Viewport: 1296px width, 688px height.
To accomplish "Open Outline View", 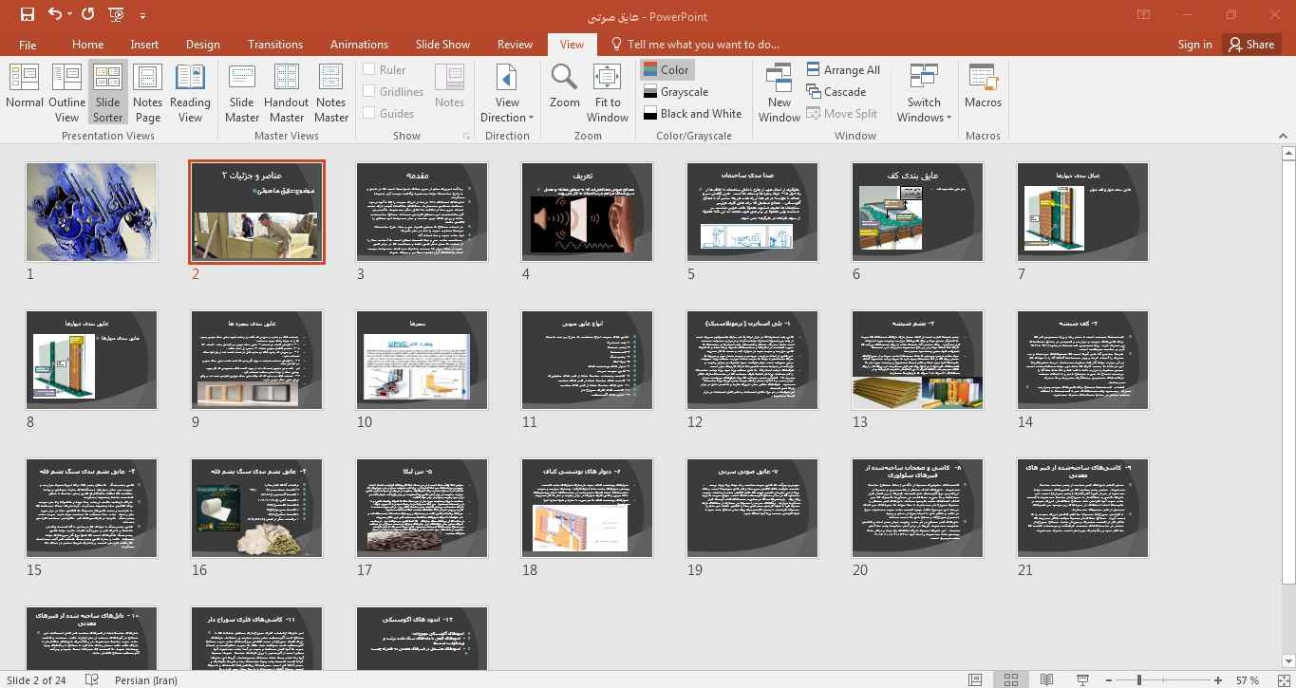I will coord(66,92).
